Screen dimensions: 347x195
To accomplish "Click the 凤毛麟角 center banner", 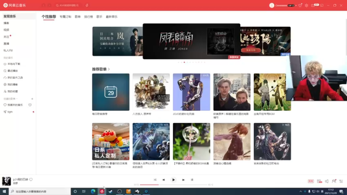I will (x=191, y=41).
